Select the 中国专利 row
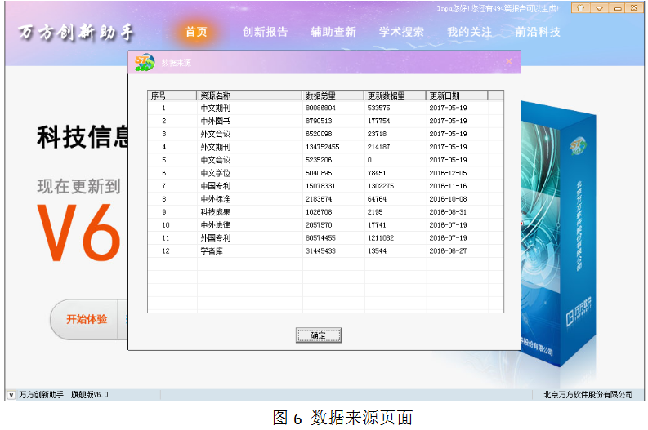Image resolution: width=648 pixels, height=430 pixels. pyautogui.click(x=326, y=186)
